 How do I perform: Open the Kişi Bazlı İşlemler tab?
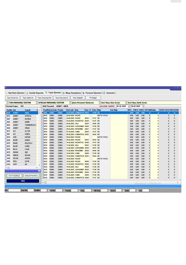(x=16, y=93)
